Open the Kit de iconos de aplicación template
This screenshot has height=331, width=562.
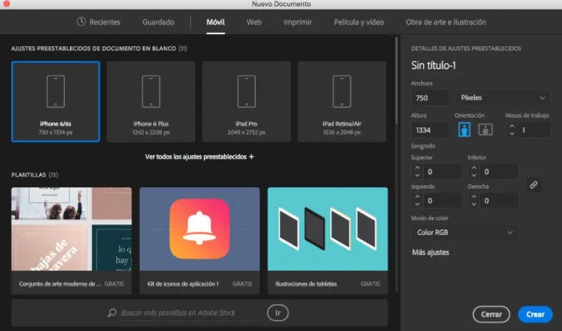(199, 231)
